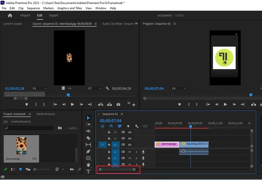Switch to Media Browser tab
The image size is (262, 180).
coord(46,114)
